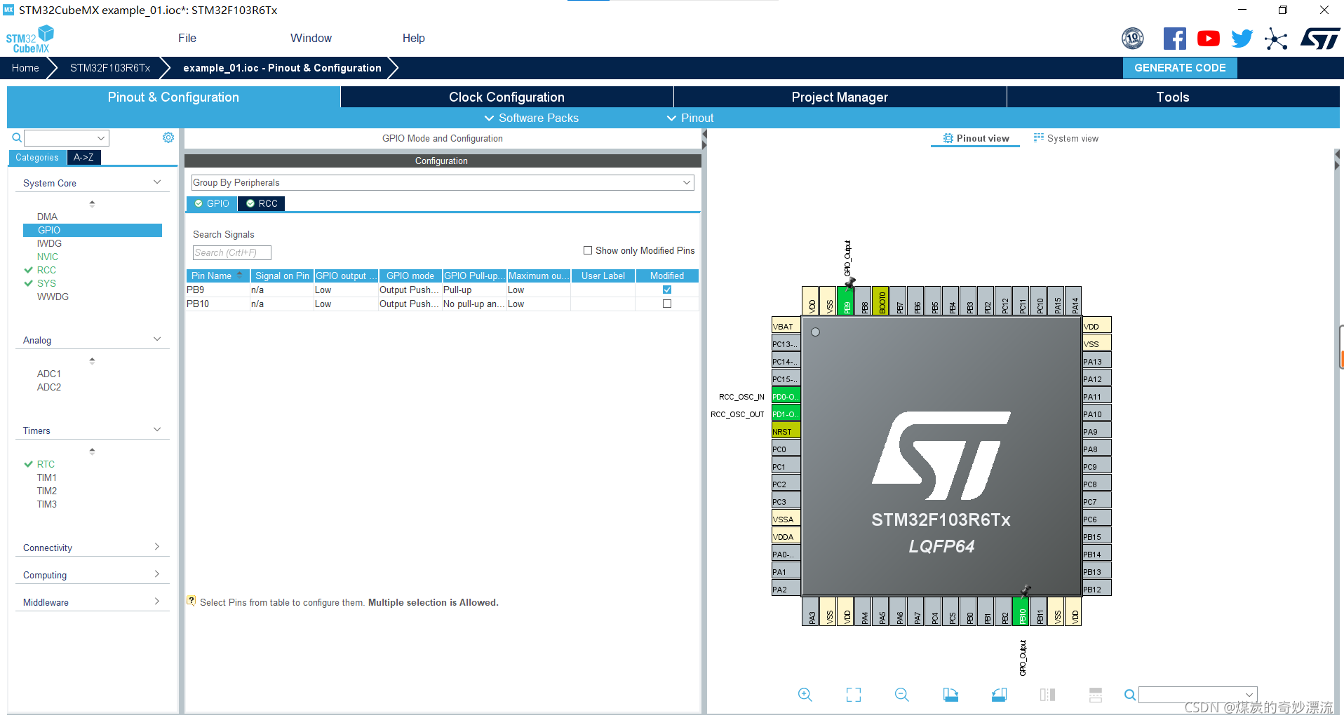Screen dimensions: 1344x720
Task: Click the NRST pin on chip
Action: point(786,431)
